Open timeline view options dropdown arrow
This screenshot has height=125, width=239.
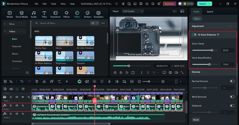[181, 82]
